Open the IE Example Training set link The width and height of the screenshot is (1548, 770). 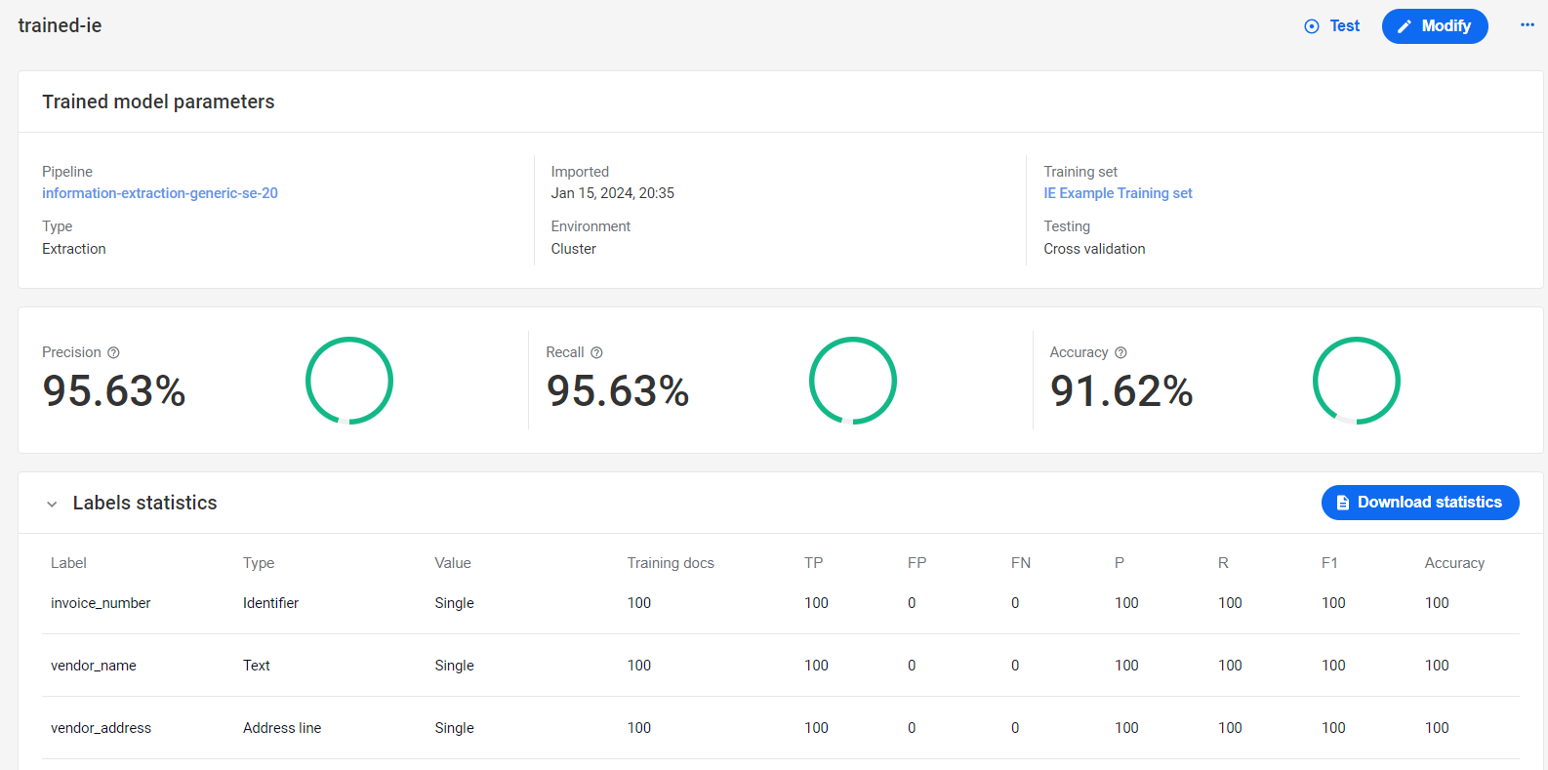[1118, 193]
